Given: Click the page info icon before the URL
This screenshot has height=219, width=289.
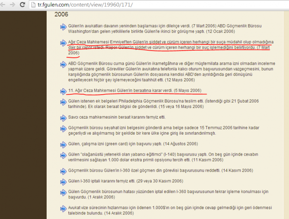Looking at the screenshot, I should 33,5.
